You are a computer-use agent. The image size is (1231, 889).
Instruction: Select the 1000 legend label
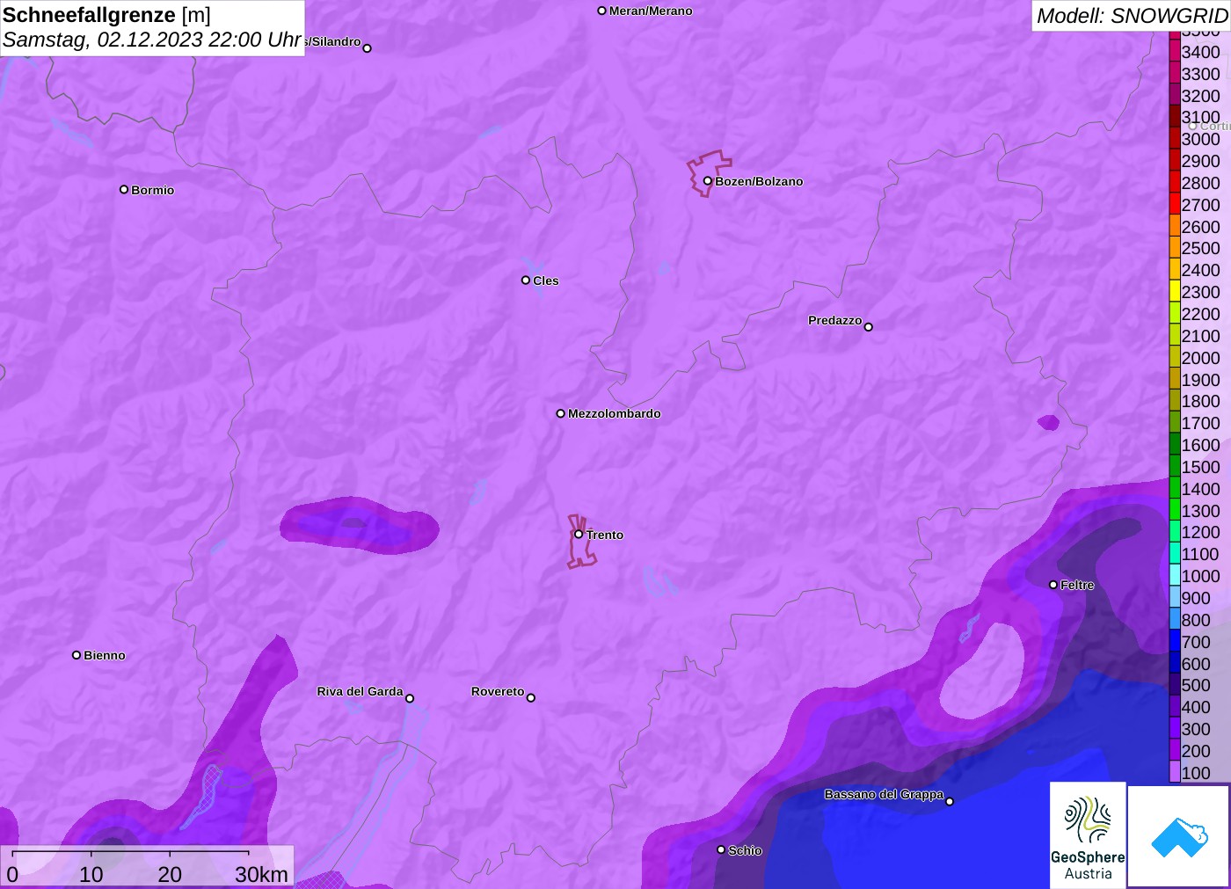click(x=1200, y=576)
